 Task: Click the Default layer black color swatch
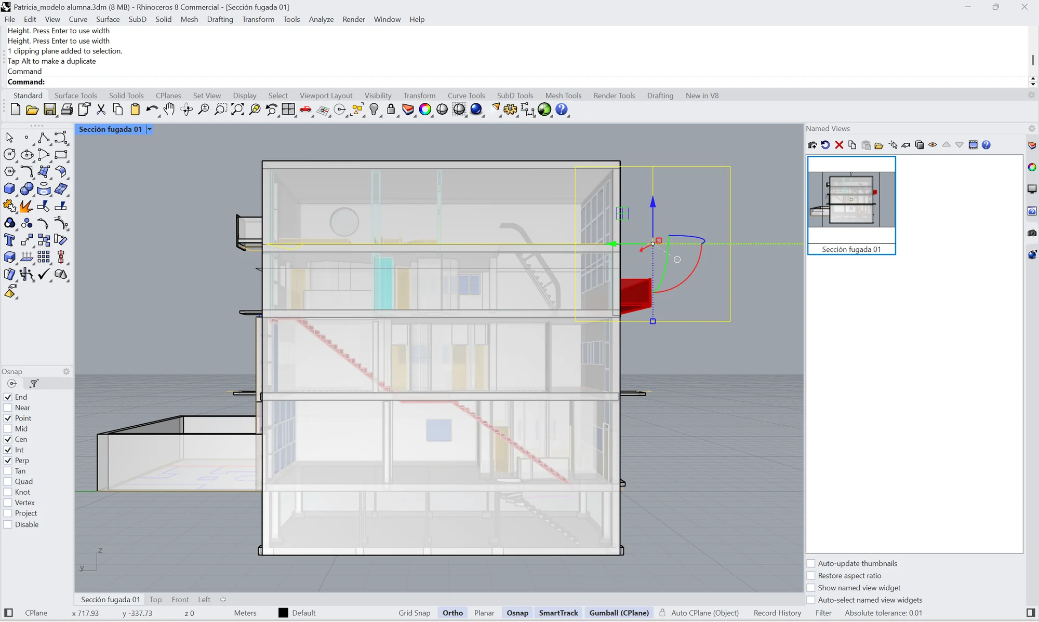tap(283, 613)
